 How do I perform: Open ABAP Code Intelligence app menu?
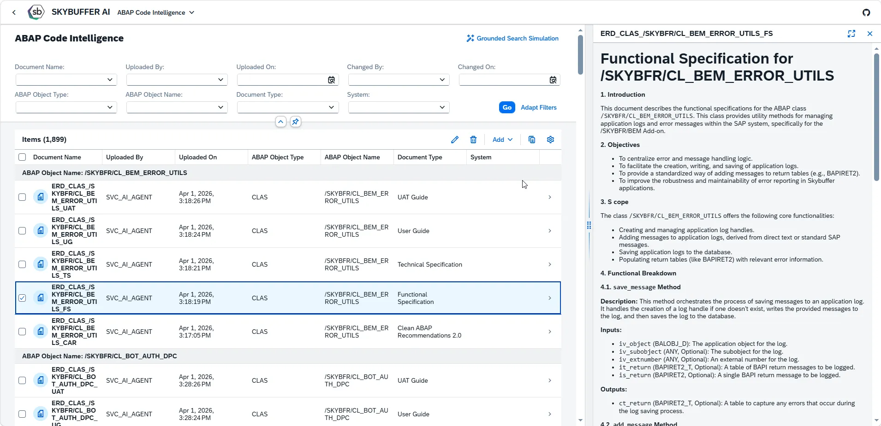coord(156,12)
